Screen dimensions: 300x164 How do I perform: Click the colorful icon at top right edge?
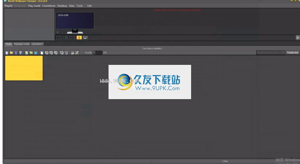tap(297, 38)
